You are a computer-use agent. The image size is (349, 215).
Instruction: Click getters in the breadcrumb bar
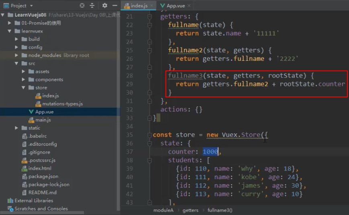[190, 210]
